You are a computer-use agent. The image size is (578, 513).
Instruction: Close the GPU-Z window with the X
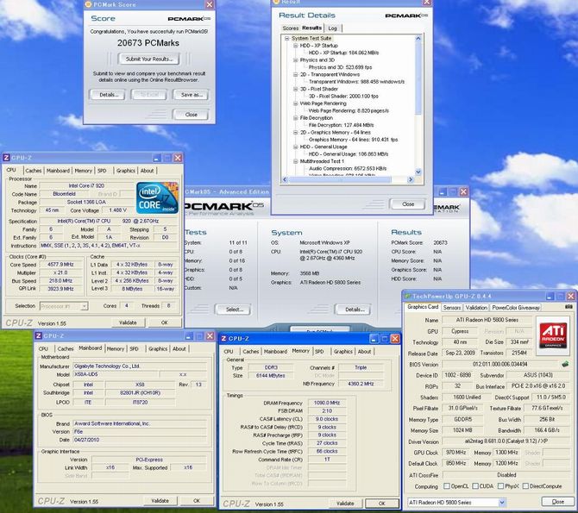(571, 296)
